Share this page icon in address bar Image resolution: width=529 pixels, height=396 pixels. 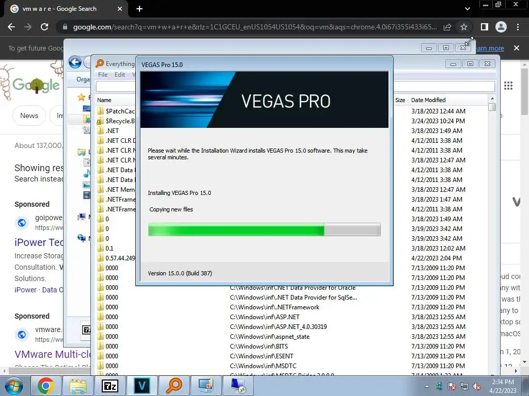[447, 27]
